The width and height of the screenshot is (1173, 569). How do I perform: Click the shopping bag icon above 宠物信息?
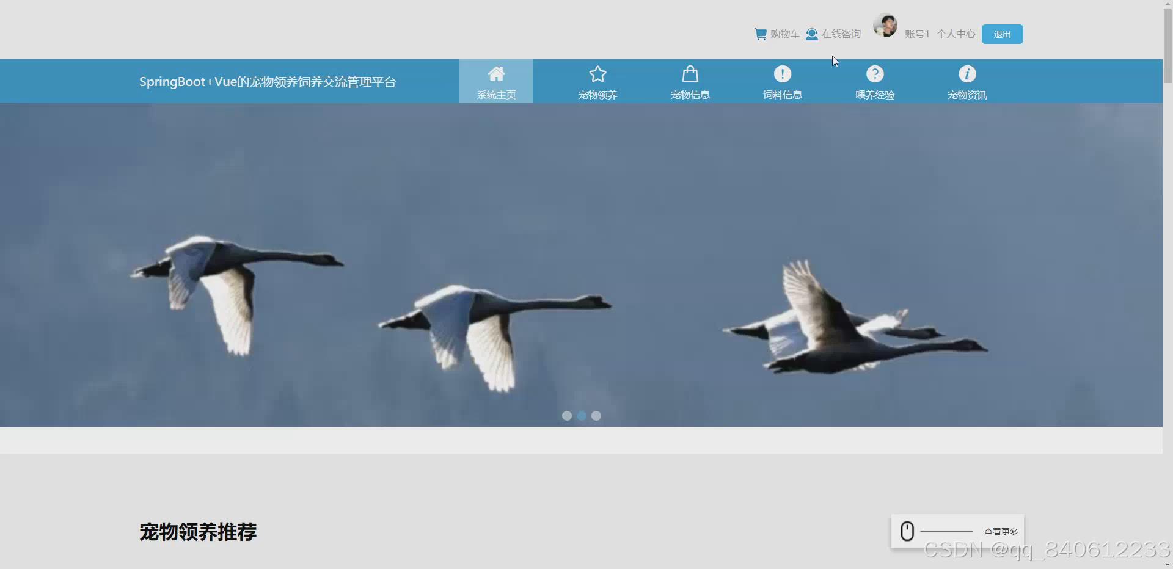coord(690,74)
